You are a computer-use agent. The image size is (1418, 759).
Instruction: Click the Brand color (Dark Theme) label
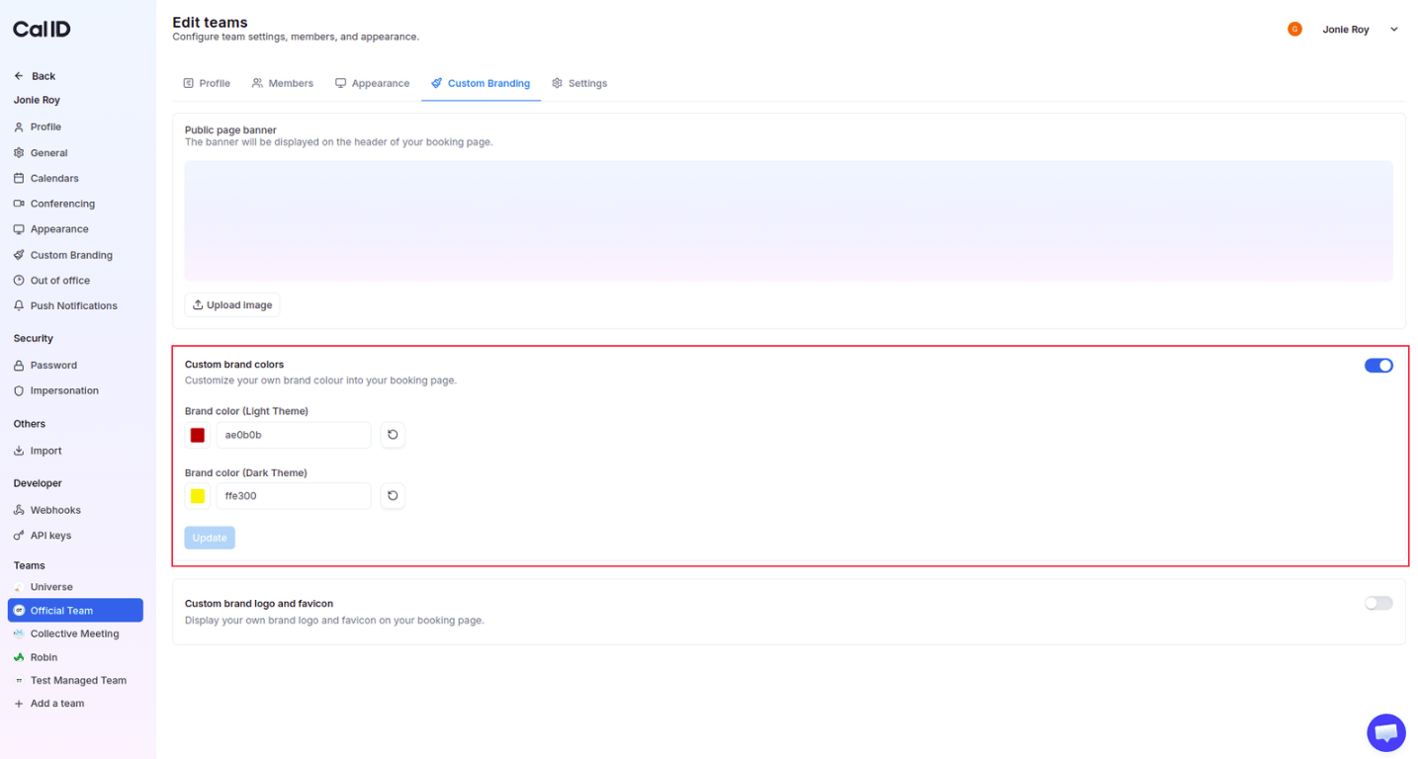click(x=245, y=473)
